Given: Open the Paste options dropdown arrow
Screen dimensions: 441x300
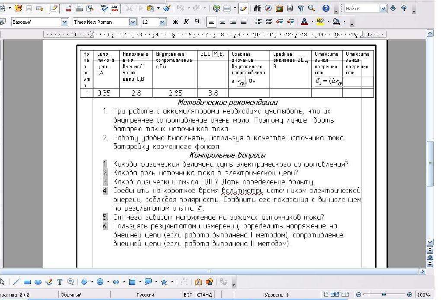Looking at the screenshot, I should click(158, 9).
